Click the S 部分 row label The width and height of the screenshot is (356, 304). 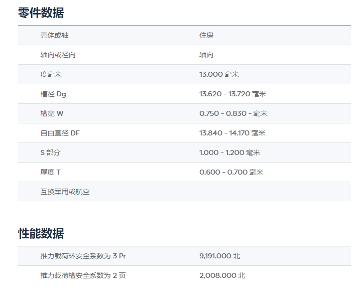click(50, 153)
